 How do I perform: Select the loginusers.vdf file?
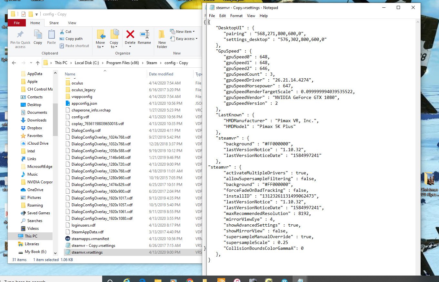84,225
